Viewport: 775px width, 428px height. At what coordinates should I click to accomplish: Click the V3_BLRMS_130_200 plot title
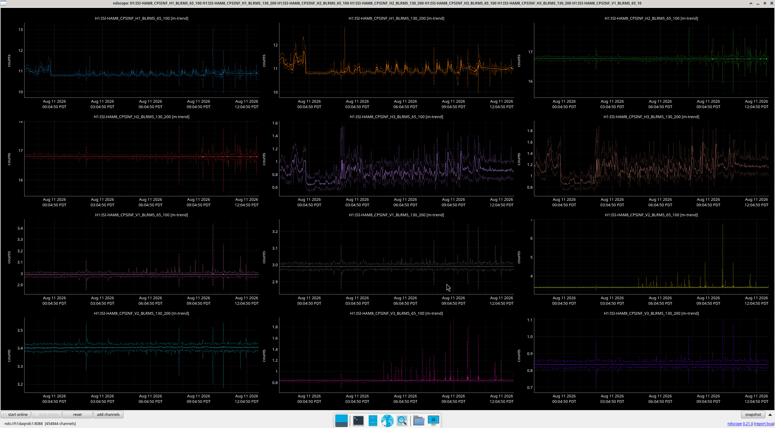coord(651,313)
